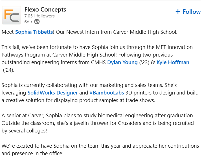
Task: Follow the Flexo Concepts page
Action: (x=188, y=12)
